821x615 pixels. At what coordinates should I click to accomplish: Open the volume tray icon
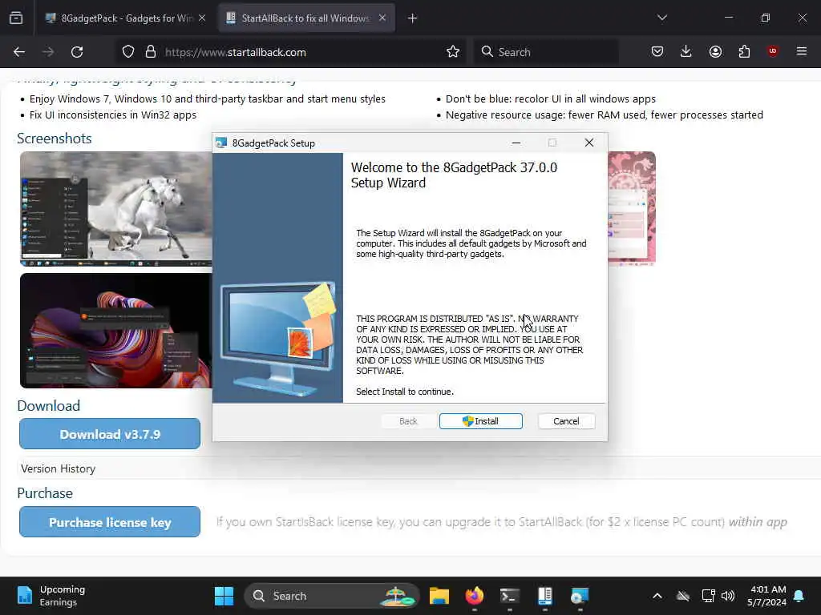[728, 596]
